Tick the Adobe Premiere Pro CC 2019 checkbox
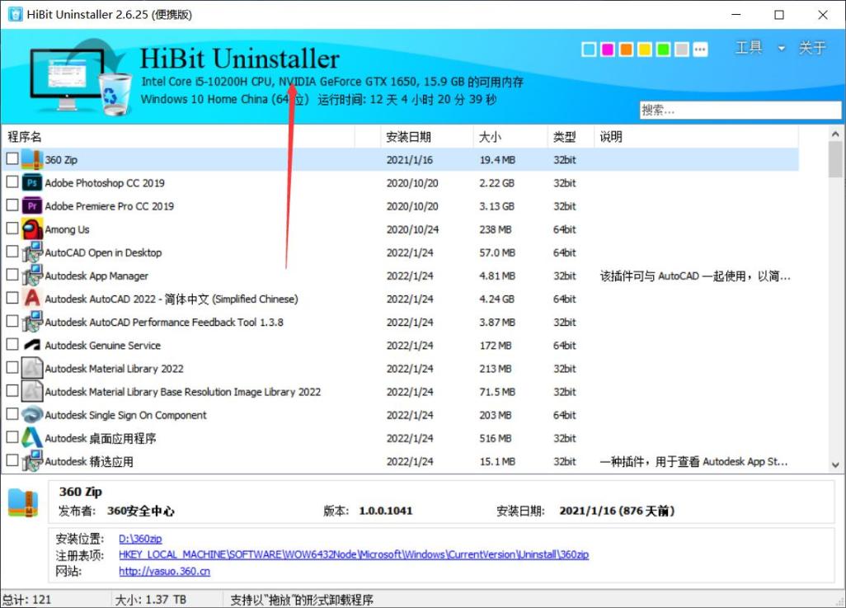The height and width of the screenshot is (608, 846). click(12, 205)
